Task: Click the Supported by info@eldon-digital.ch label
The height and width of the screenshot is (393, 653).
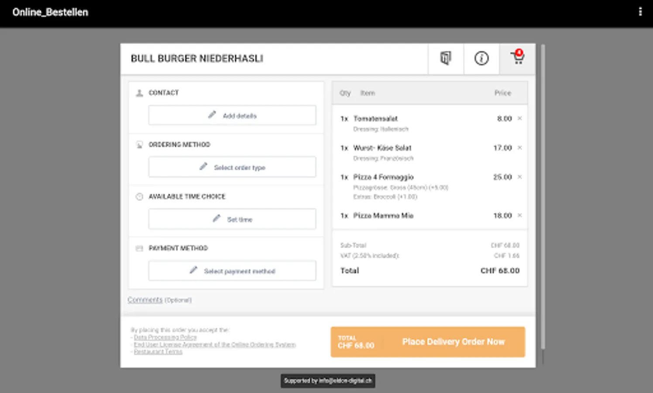Action: 328,381
